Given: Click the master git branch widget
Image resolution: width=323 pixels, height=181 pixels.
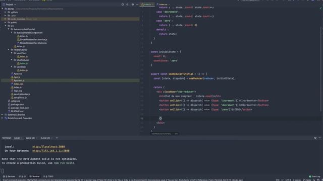Looking at the screenshot, I should (307, 180).
